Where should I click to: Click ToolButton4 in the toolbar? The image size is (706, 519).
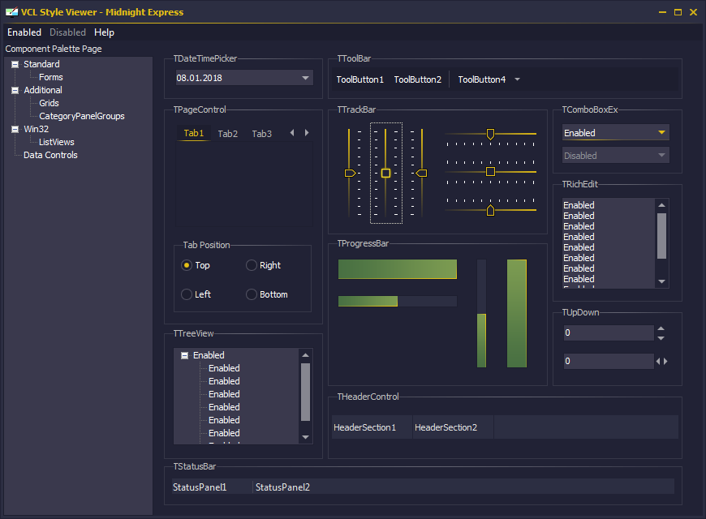click(x=482, y=79)
